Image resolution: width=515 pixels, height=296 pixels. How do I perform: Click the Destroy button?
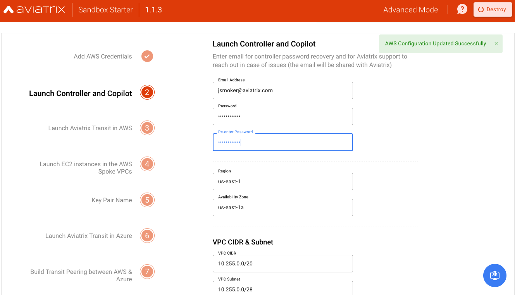pyautogui.click(x=492, y=9)
